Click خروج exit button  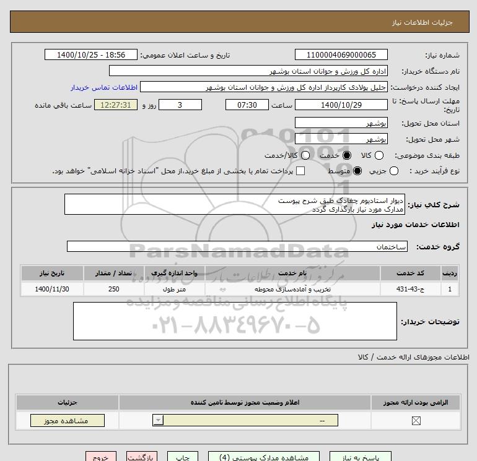(x=101, y=457)
